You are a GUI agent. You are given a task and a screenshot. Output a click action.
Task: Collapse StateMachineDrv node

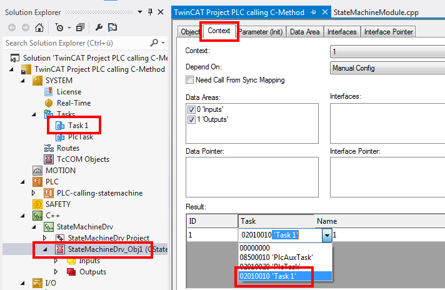click(x=34, y=227)
